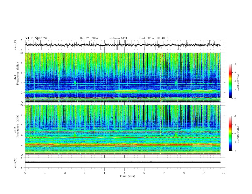Click the time axis '10' tick label
This screenshot has height=194, width=252.
(224, 173)
